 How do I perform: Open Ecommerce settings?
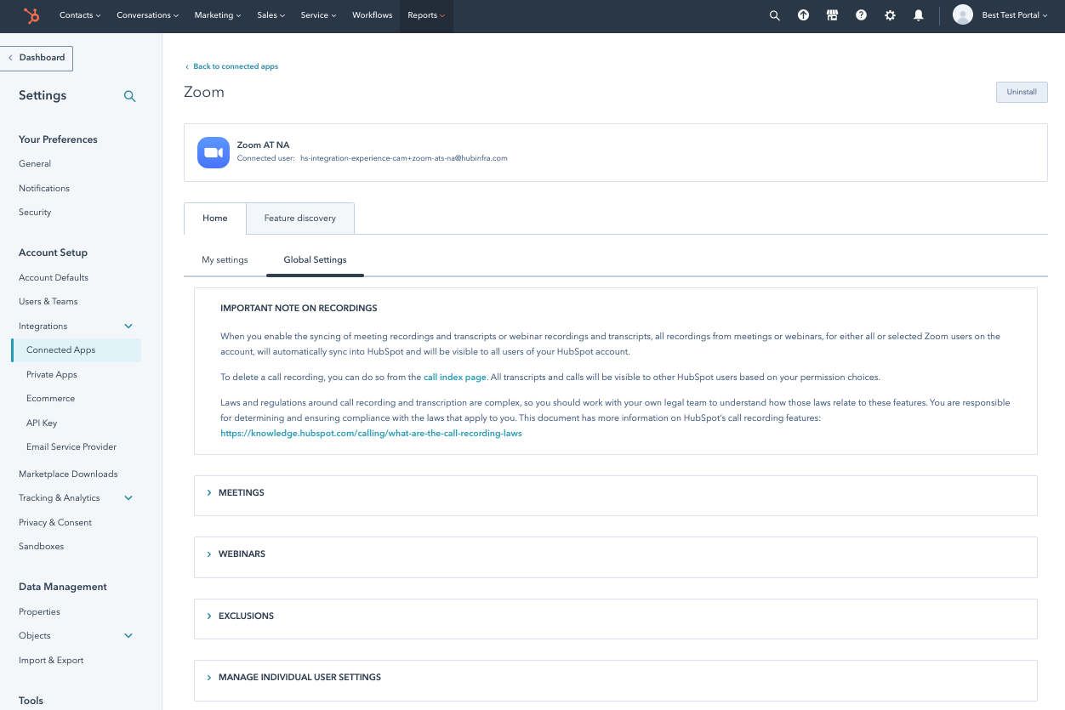pos(51,399)
